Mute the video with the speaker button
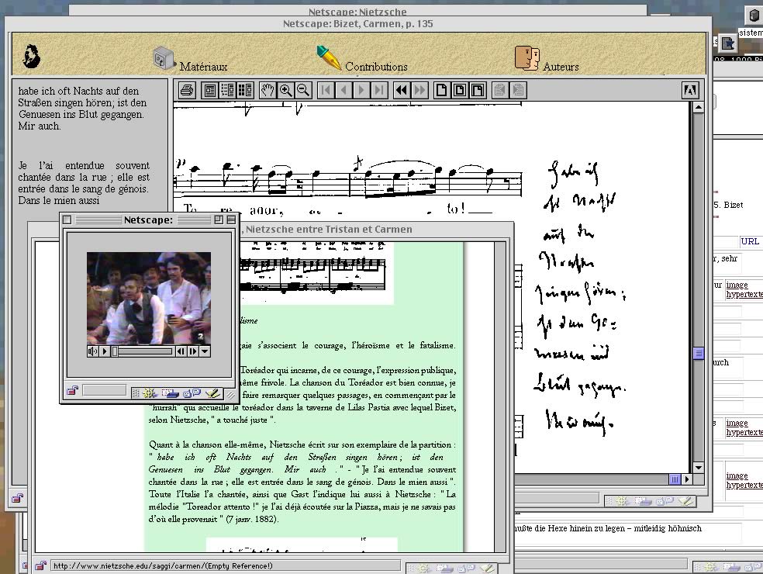 (92, 351)
